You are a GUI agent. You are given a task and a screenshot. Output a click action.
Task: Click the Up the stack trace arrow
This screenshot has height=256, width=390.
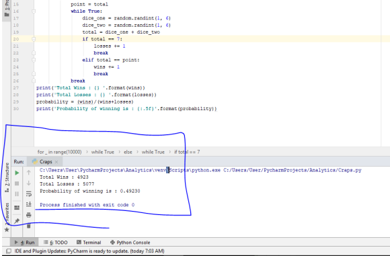(29, 172)
